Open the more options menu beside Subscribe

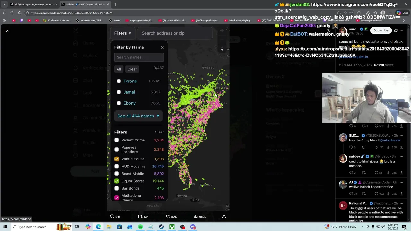click(401, 30)
